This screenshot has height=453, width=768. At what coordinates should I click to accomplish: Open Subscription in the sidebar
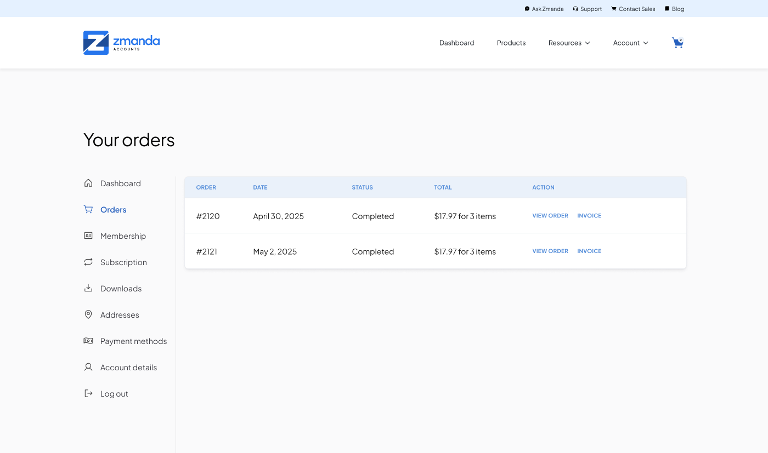(x=123, y=262)
